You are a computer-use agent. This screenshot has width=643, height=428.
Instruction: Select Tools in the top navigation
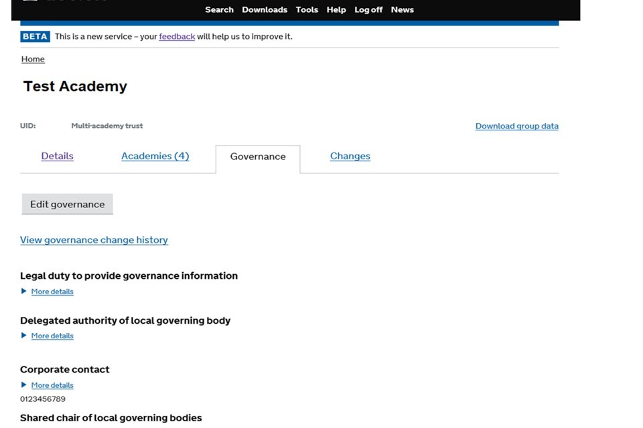[x=307, y=10]
